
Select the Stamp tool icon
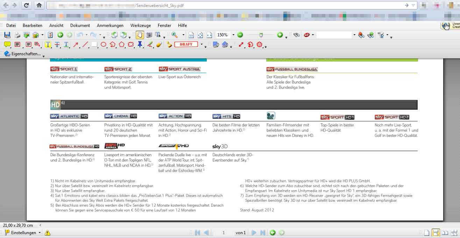coord(169,44)
